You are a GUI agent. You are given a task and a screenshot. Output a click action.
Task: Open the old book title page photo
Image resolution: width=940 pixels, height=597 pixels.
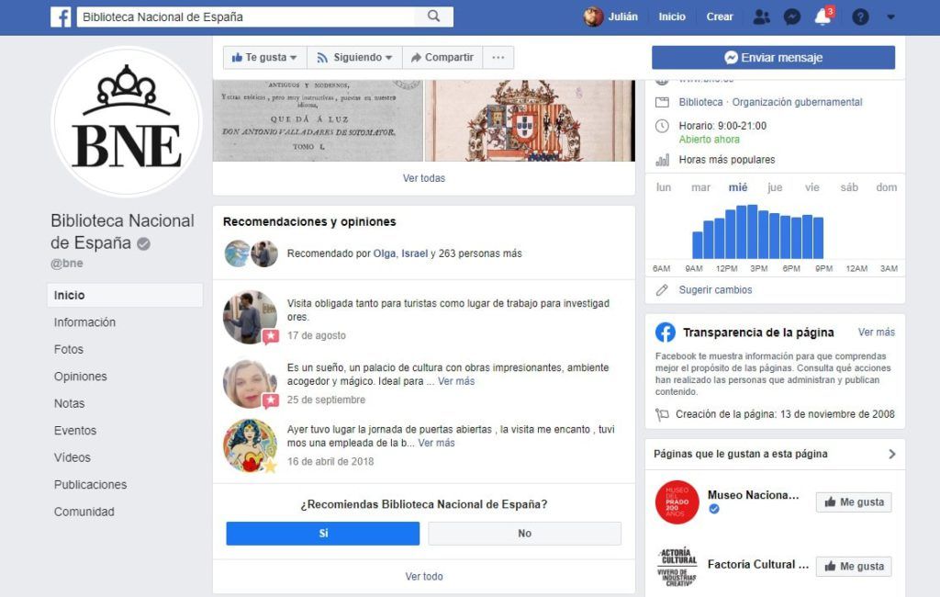point(318,120)
